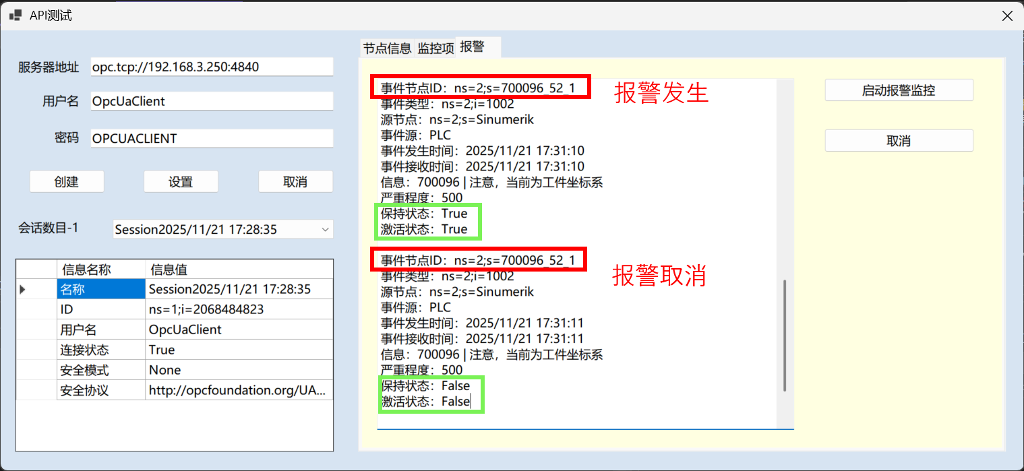This screenshot has width=1024, height=471.
Task: Click the 密码 input containing OPCUACLIENT
Action: click(211, 137)
